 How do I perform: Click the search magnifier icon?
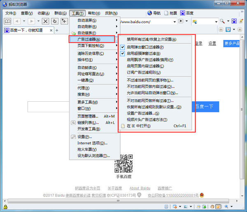pyautogui.click(x=222, y=21)
